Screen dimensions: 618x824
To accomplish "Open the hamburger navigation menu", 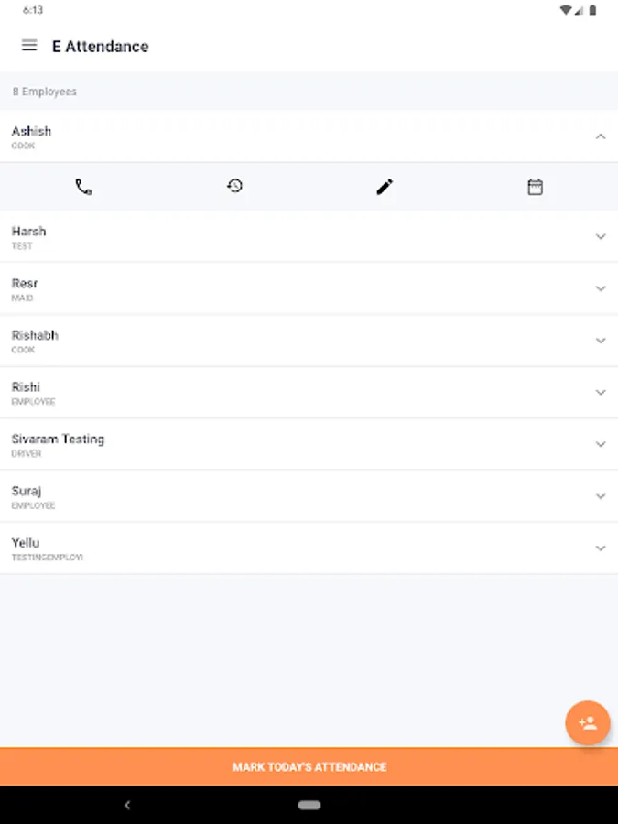I will click(29, 46).
